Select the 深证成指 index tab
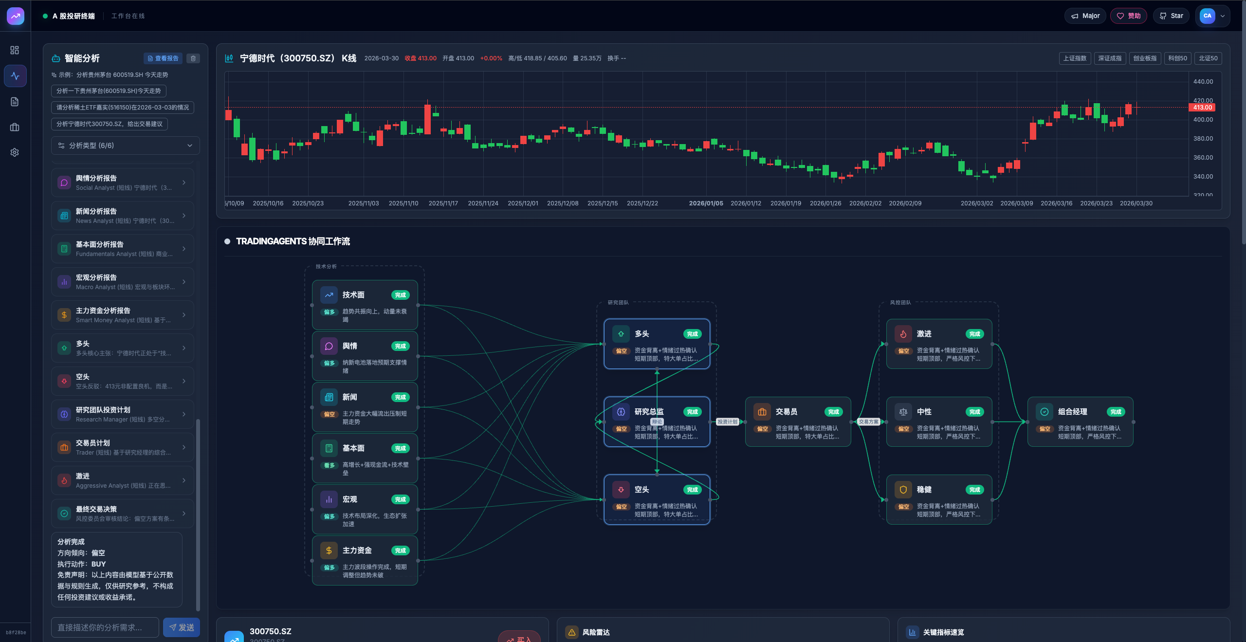The image size is (1246, 642). point(1110,58)
